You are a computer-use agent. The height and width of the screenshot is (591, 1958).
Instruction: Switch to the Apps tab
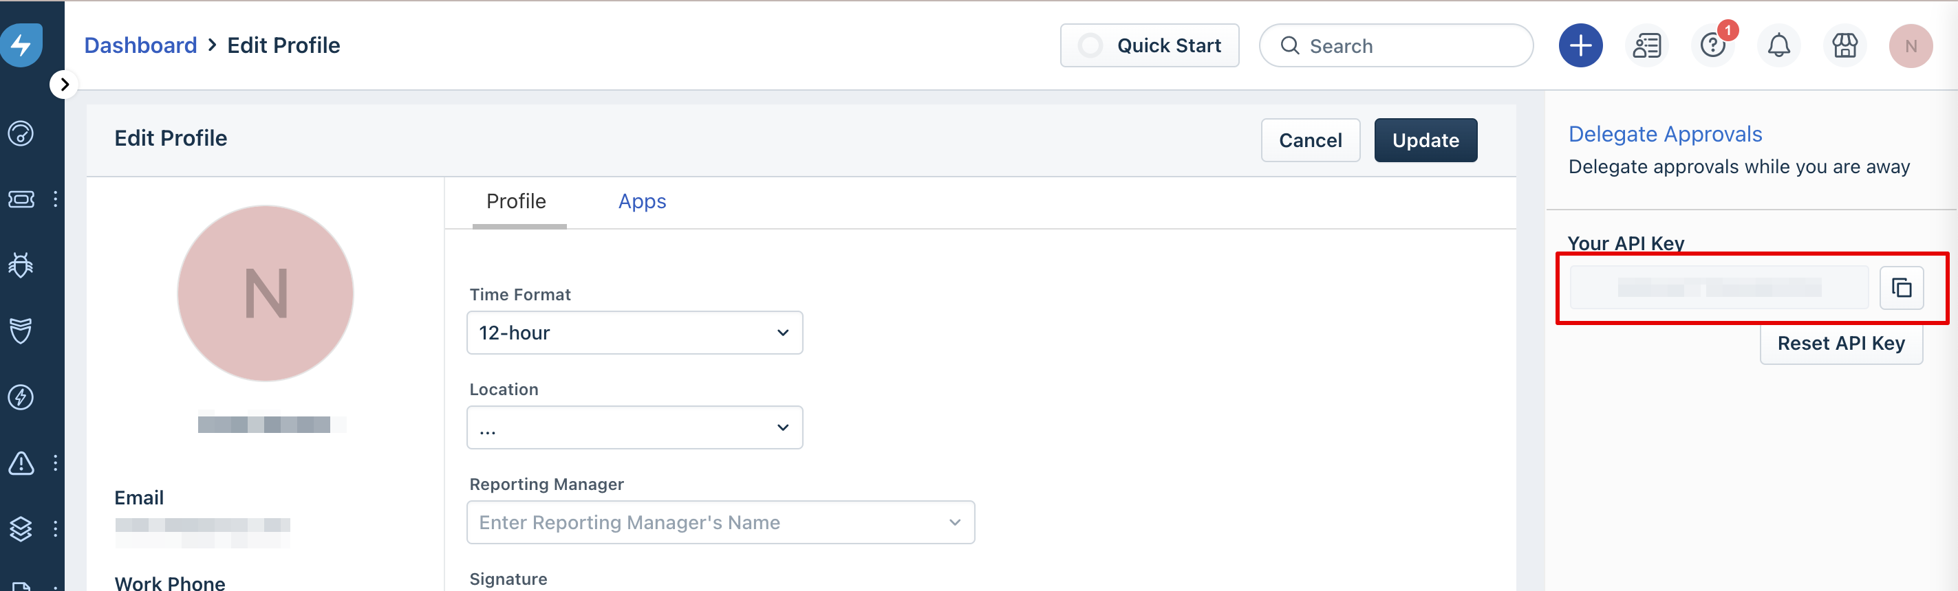pos(641,201)
